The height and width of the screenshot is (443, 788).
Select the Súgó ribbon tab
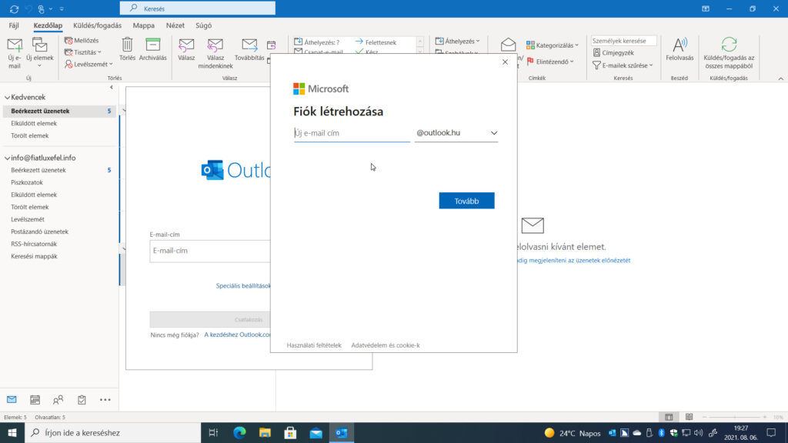pyautogui.click(x=203, y=25)
